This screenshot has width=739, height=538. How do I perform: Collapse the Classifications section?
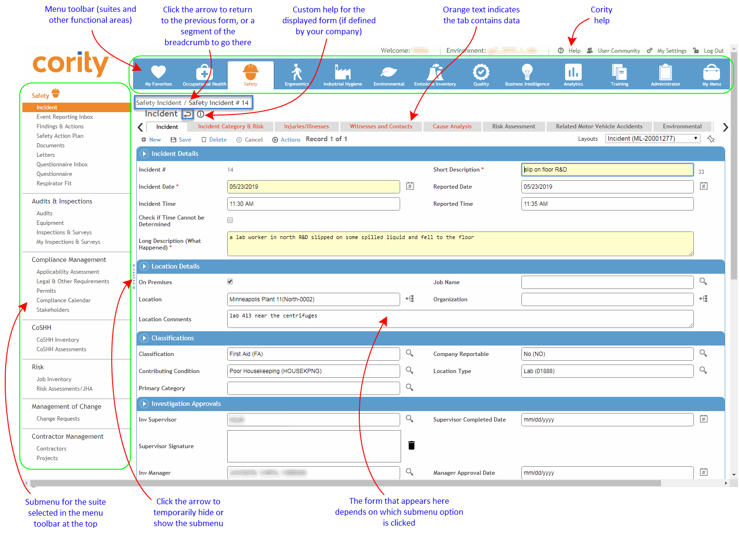pyautogui.click(x=144, y=338)
